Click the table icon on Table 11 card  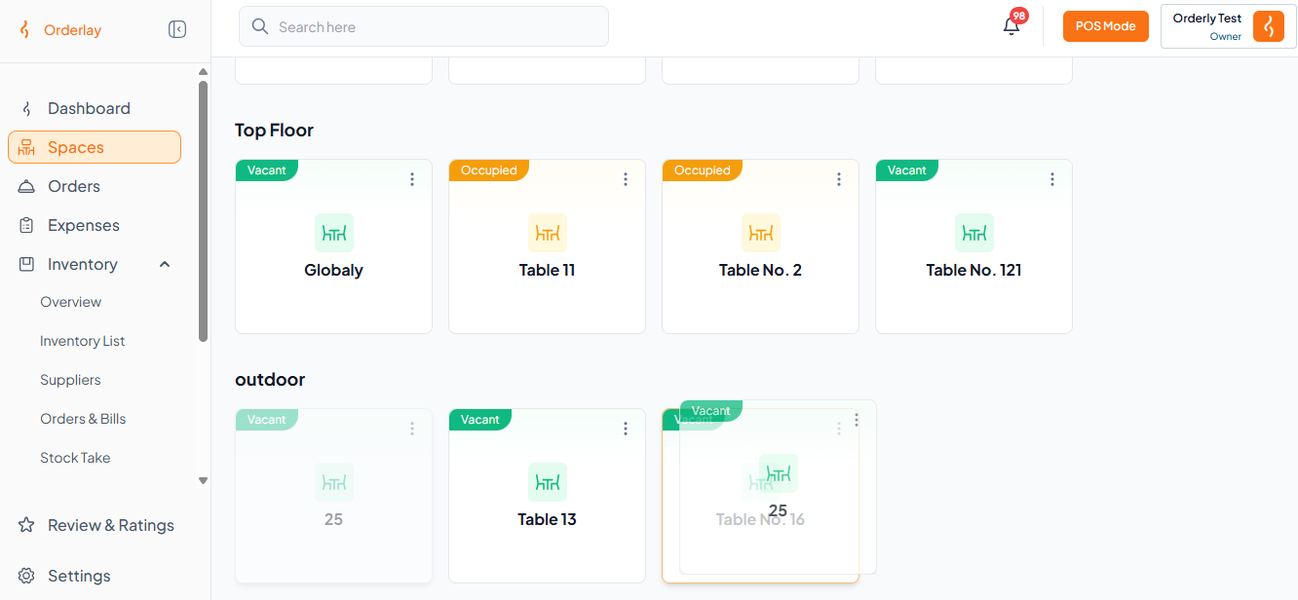coord(548,233)
